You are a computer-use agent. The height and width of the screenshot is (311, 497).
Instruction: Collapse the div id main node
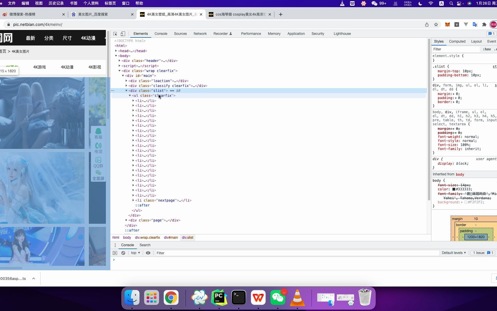pyautogui.click(x=123, y=76)
